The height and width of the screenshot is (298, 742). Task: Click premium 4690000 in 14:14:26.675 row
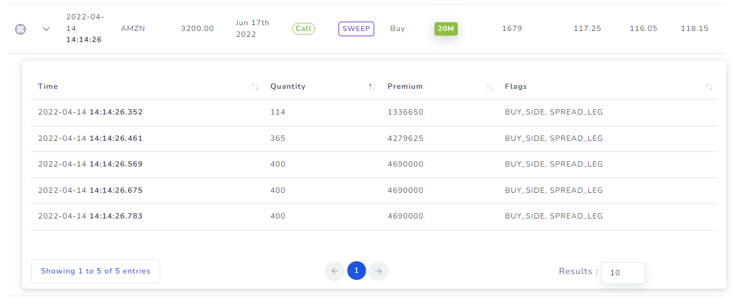[405, 190]
